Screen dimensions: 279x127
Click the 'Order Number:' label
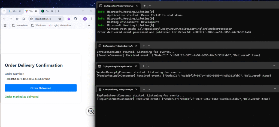(x=14, y=74)
